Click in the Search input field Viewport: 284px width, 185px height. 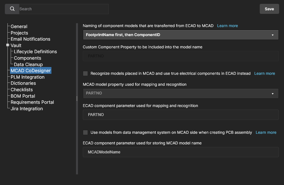point(63,9)
